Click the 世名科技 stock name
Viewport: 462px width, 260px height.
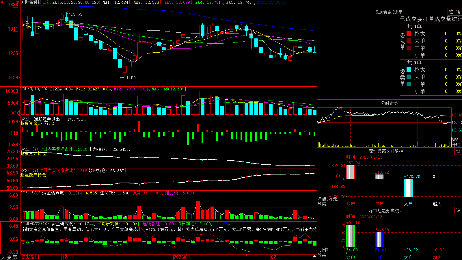click(33, 2)
